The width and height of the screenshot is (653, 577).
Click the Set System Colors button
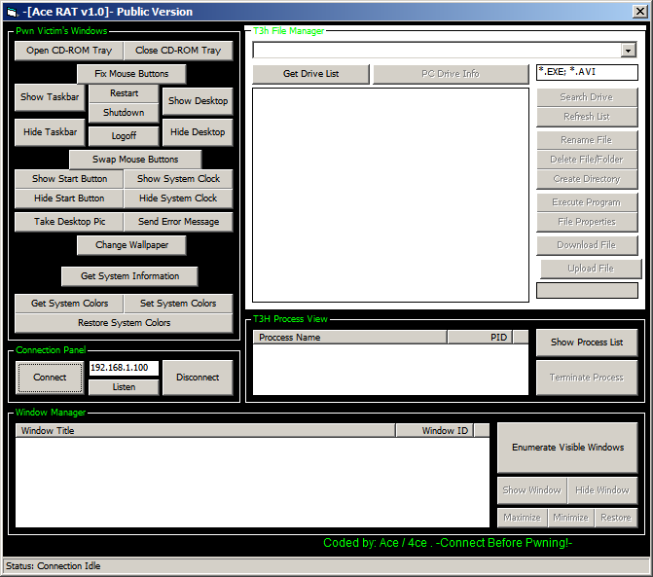[178, 304]
